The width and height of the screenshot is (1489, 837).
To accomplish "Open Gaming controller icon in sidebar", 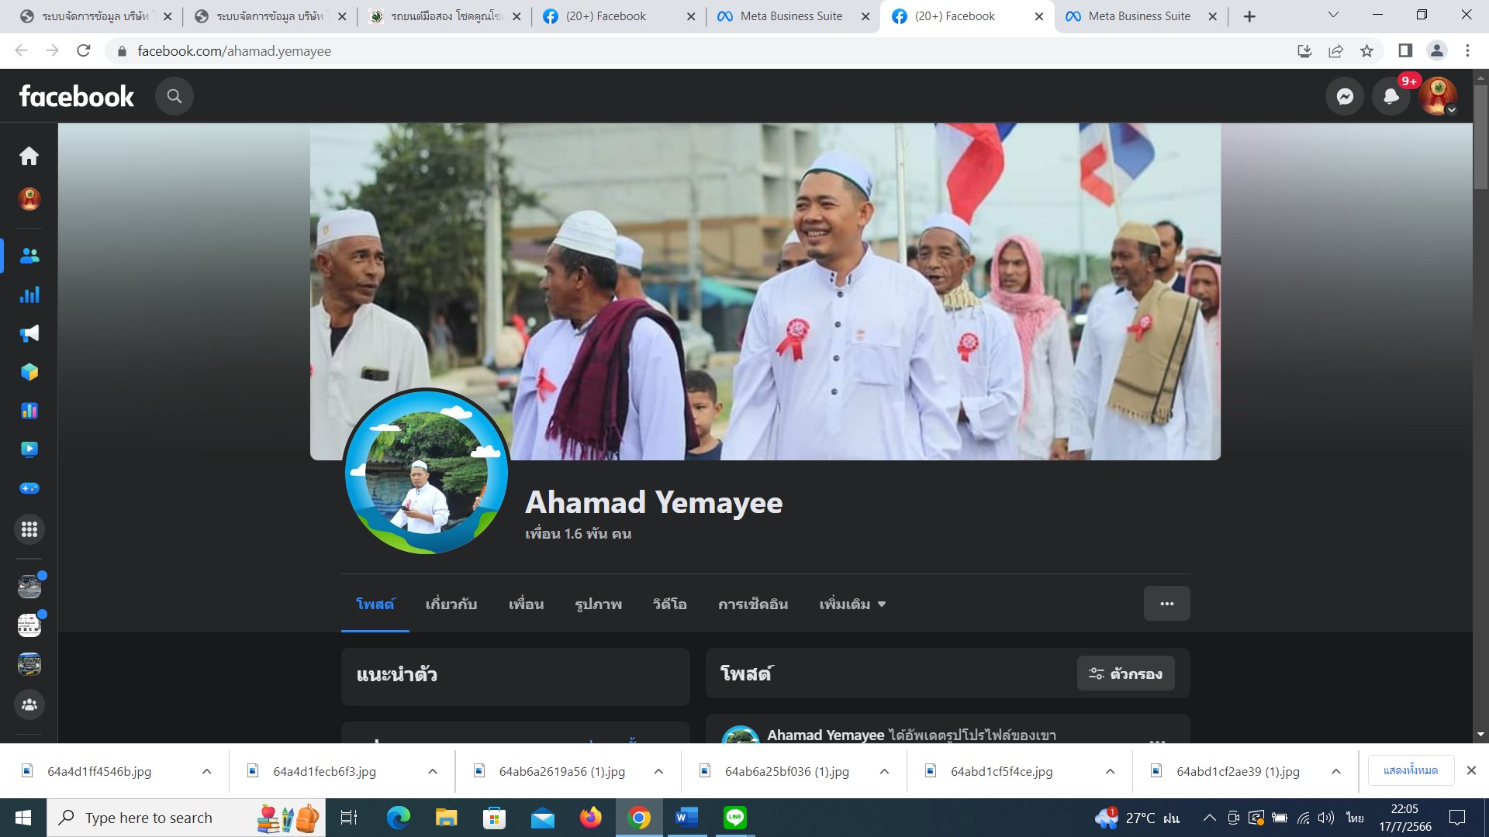I will 29,488.
